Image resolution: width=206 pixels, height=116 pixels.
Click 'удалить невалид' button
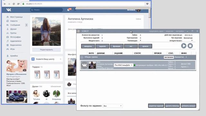(172, 106)
